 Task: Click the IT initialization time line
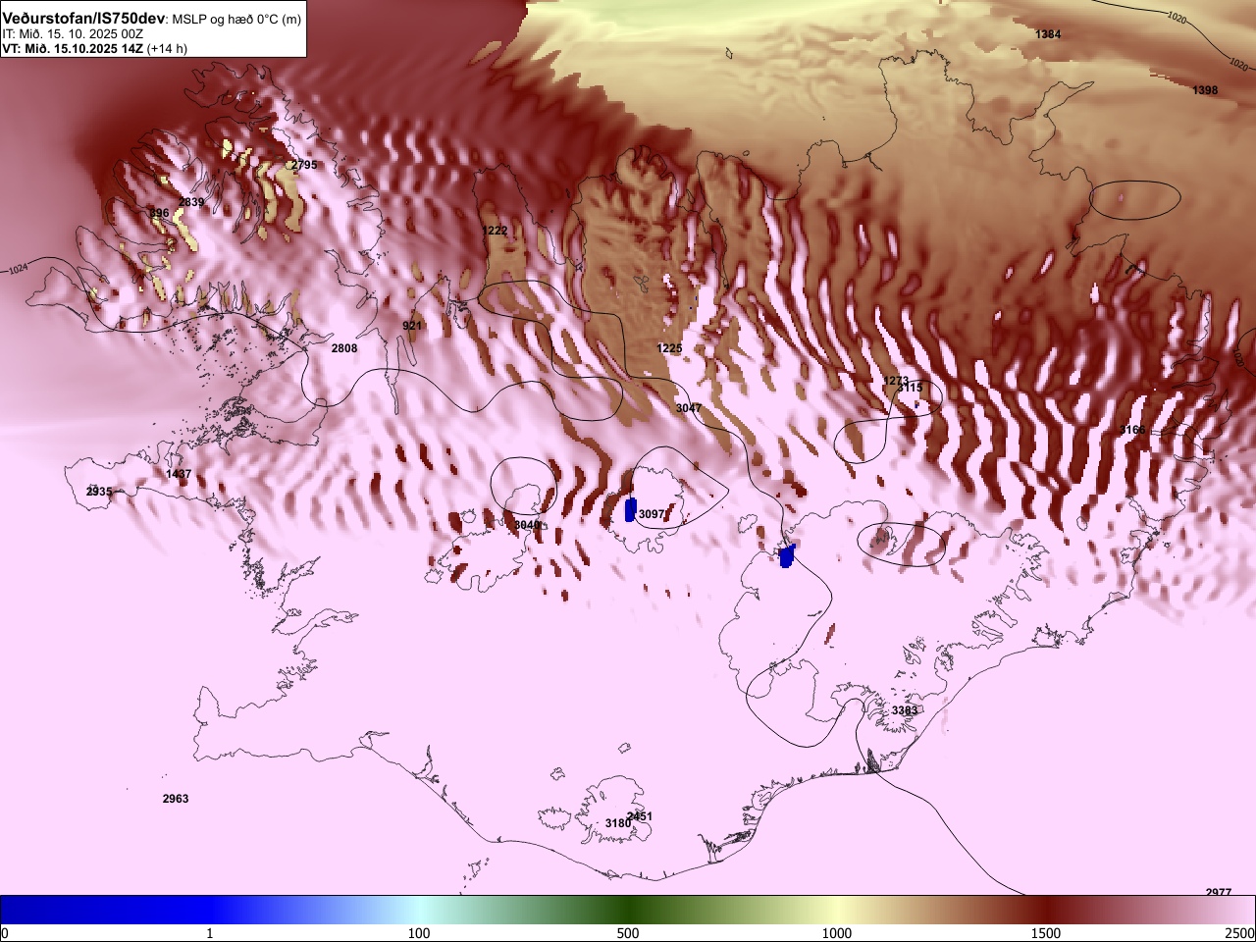pos(73,33)
